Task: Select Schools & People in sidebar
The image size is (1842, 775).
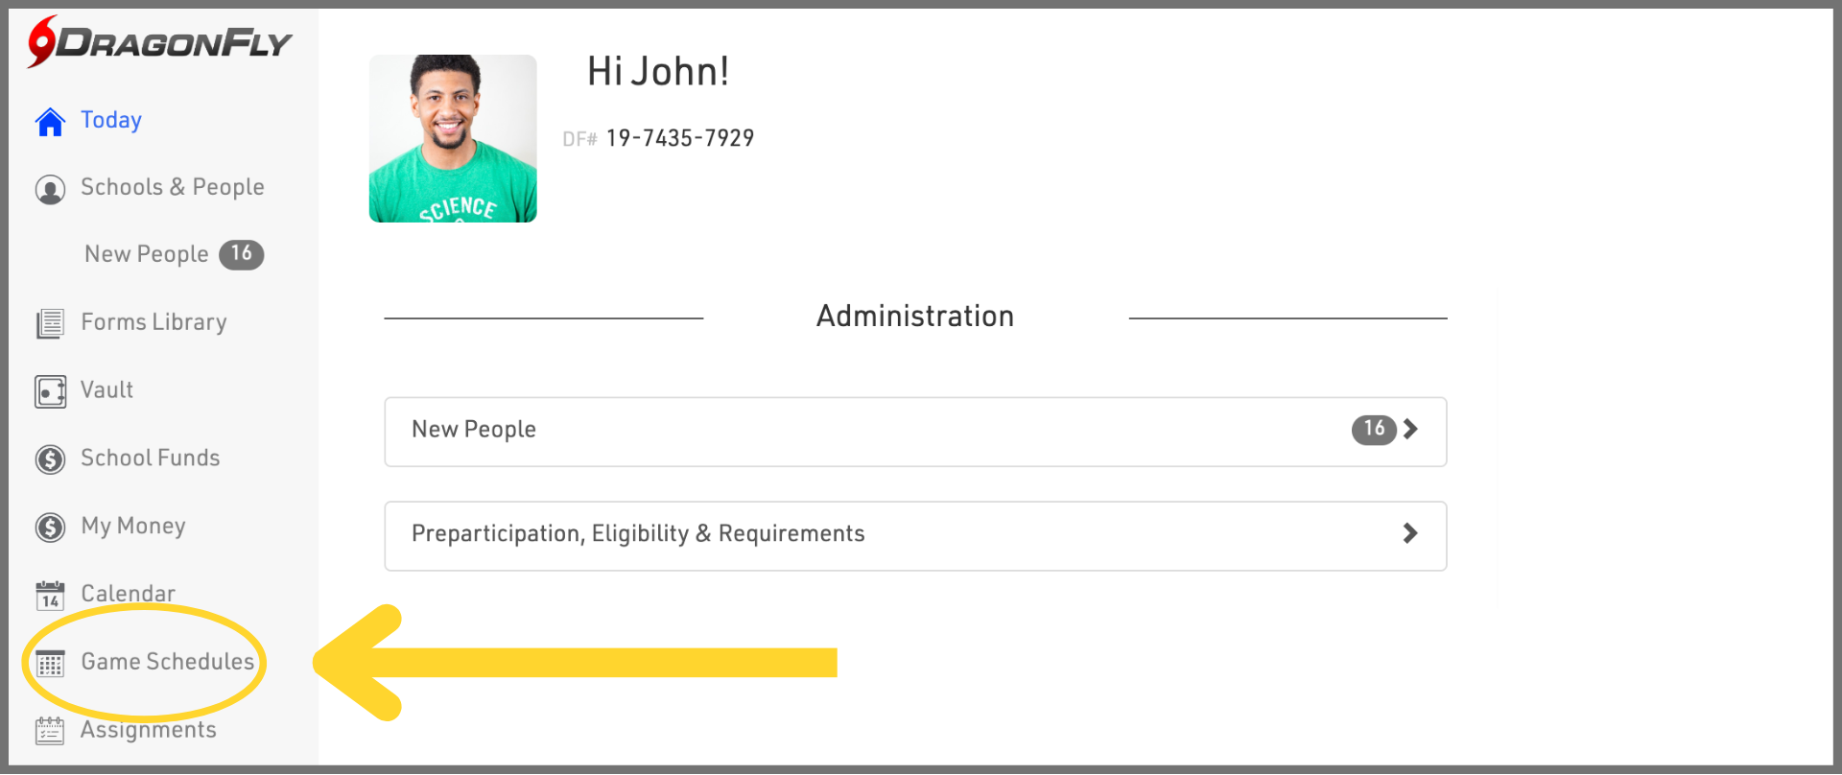Action: pyautogui.click(x=173, y=187)
